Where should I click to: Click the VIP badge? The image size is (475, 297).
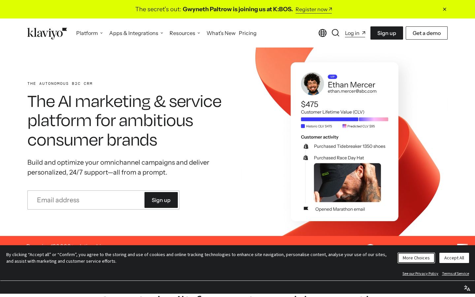[332, 77]
